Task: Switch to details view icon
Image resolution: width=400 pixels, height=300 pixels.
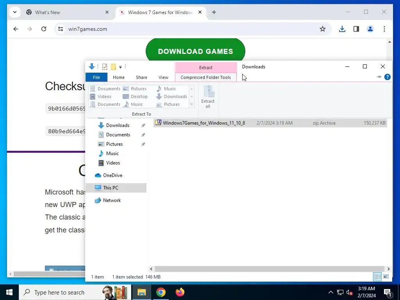Action: (378, 277)
